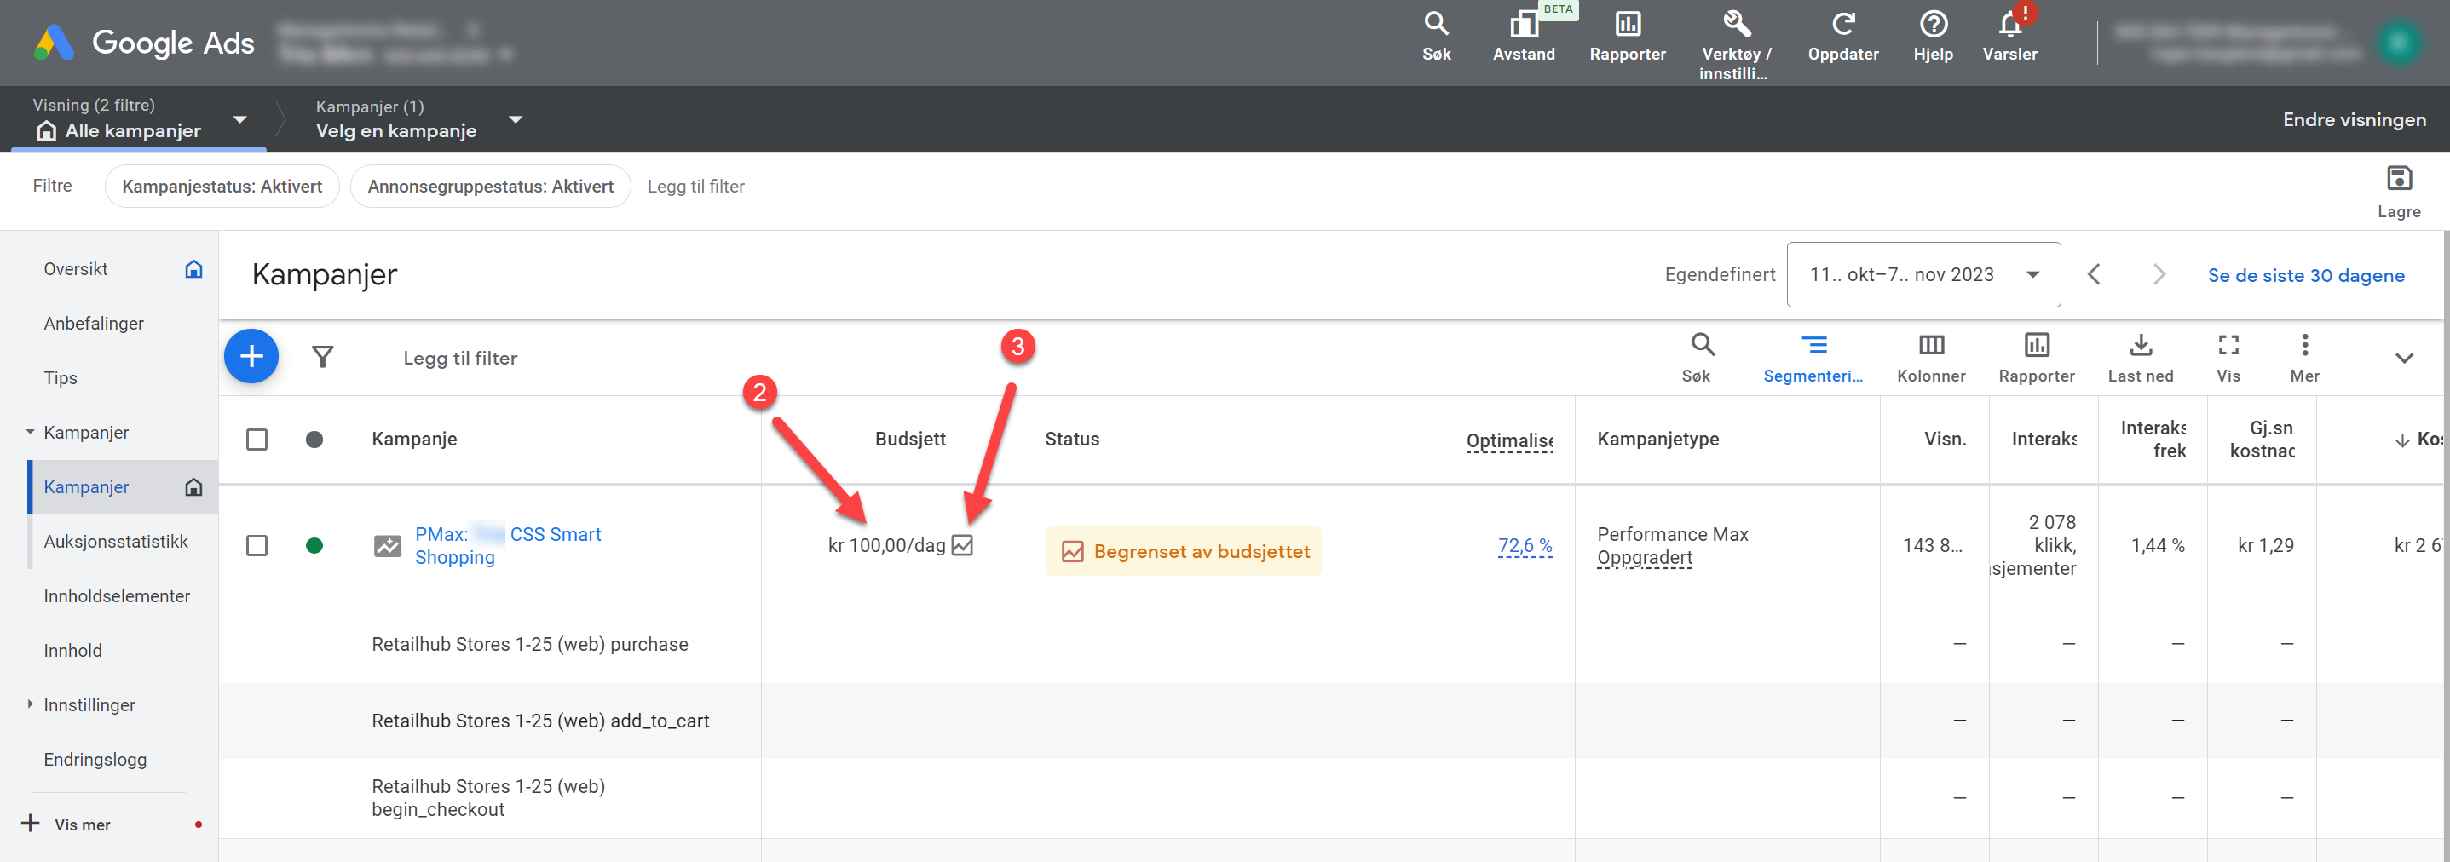
Task: Expand the Innstillinger sidebar section
Action: coord(31,704)
